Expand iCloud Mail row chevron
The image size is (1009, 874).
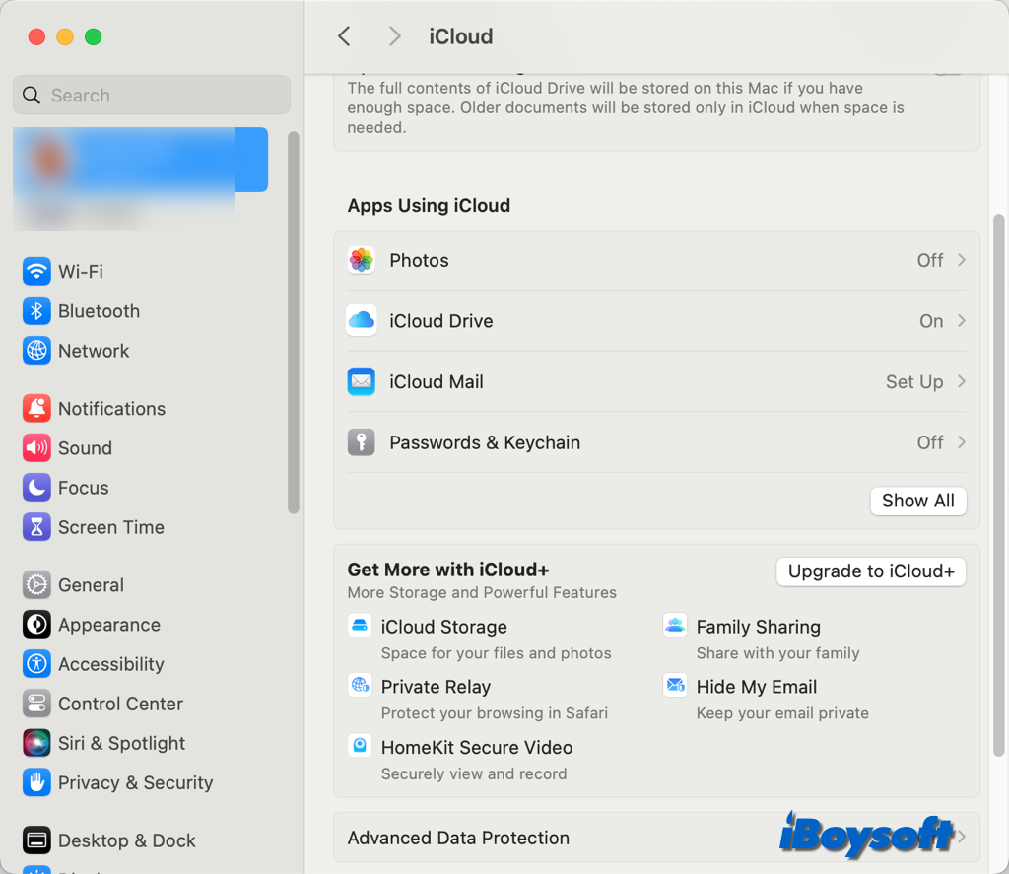click(x=962, y=381)
